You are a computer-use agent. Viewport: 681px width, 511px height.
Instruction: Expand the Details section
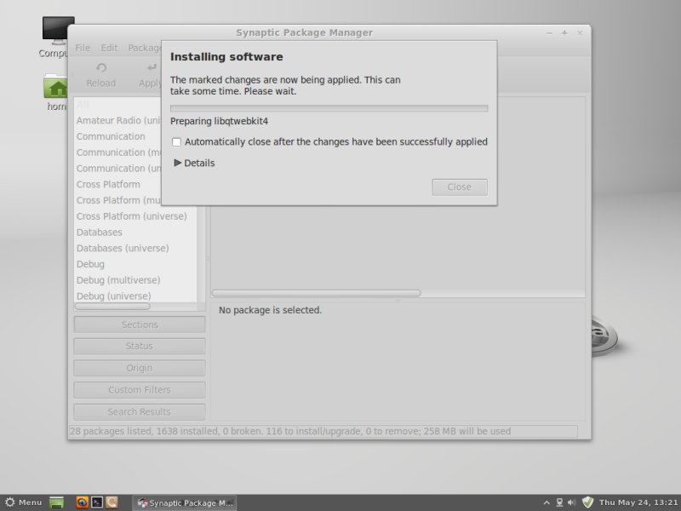pyautogui.click(x=194, y=163)
